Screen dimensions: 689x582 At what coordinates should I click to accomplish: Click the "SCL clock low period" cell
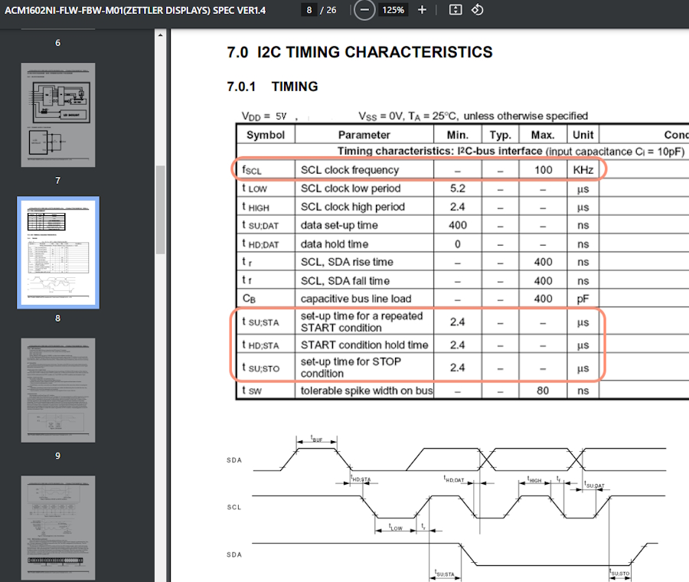[351, 188]
